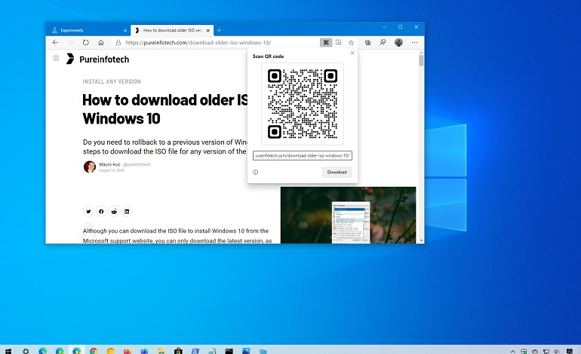Reload the page with the refresh icon
The width and height of the screenshot is (581, 354).
click(85, 42)
